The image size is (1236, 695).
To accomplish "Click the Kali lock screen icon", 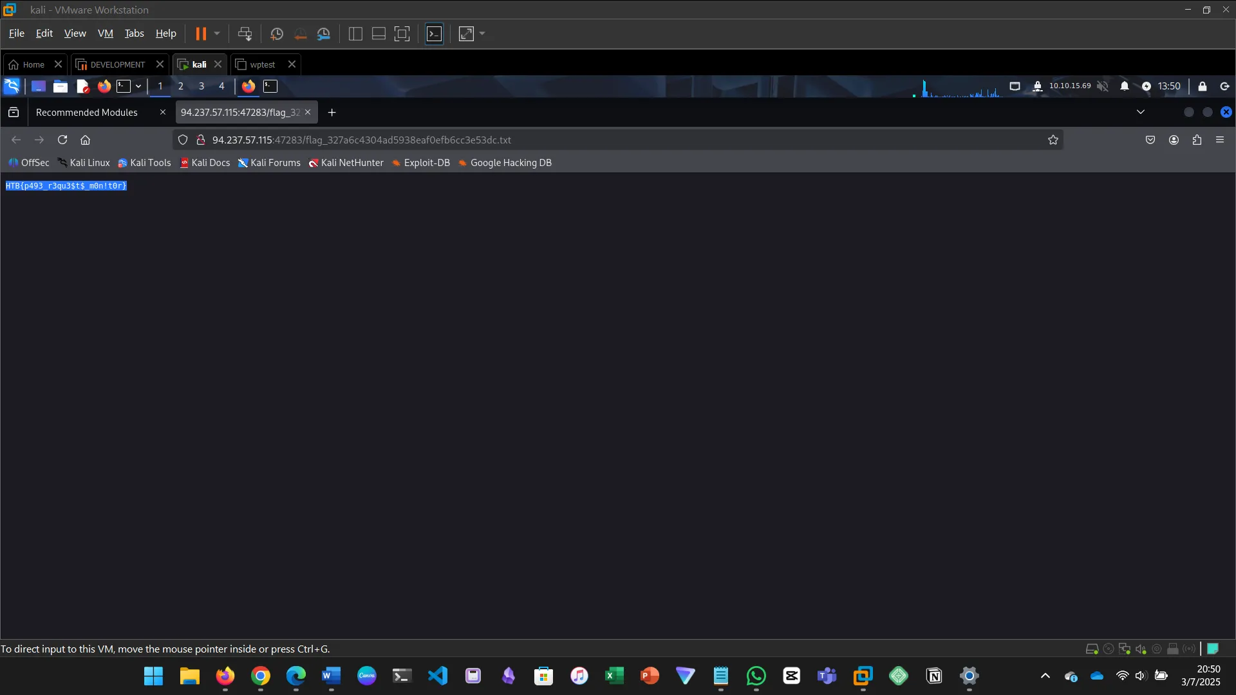I will (1203, 86).
